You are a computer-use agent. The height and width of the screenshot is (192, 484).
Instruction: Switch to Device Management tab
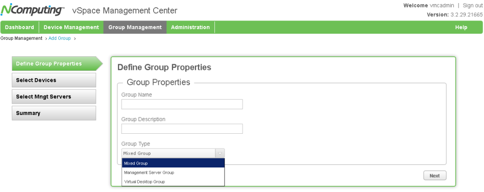[x=71, y=27]
